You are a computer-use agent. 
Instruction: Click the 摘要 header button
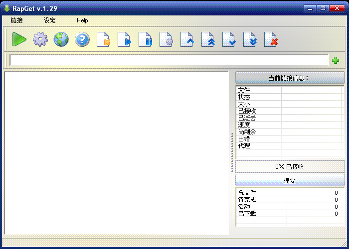pos(290,180)
